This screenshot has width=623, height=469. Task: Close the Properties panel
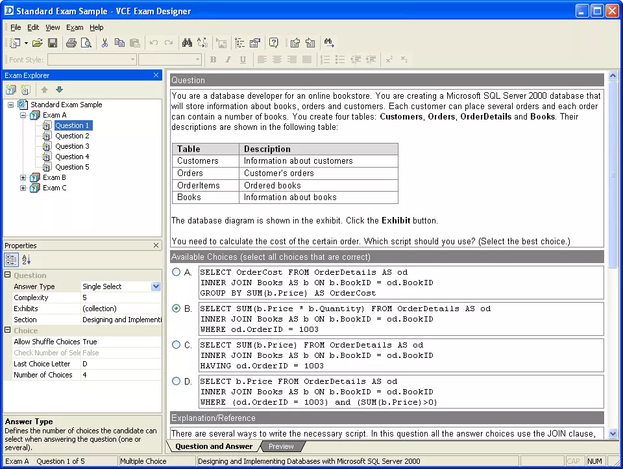pyautogui.click(x=155, y=245)
